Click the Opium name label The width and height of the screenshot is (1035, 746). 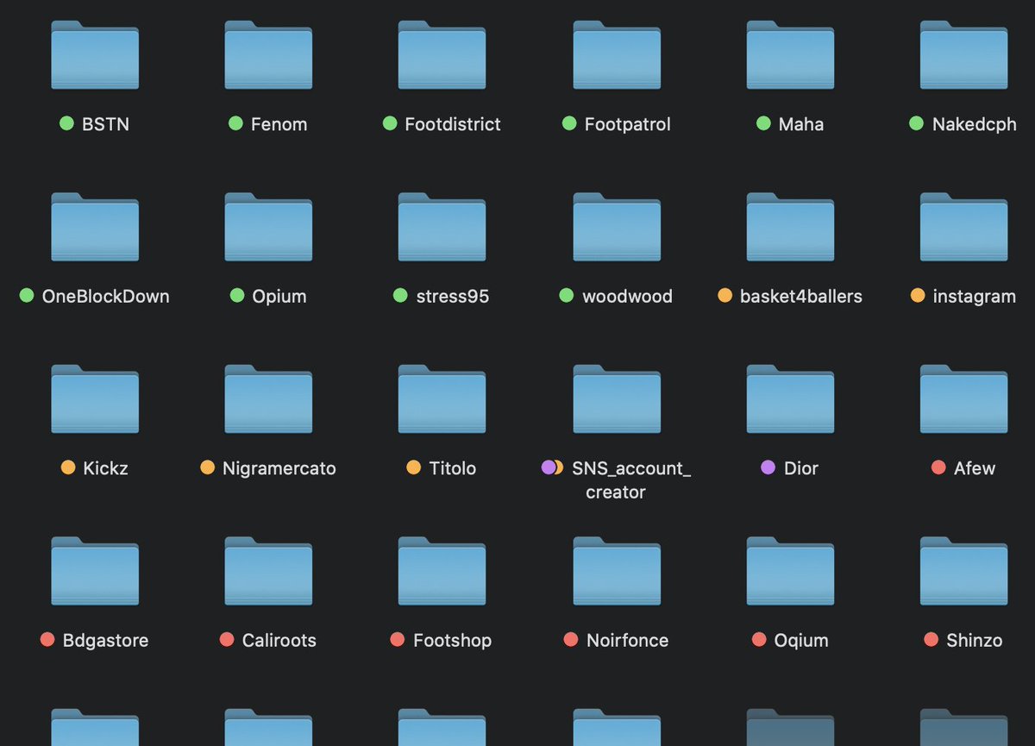[279, 297]
